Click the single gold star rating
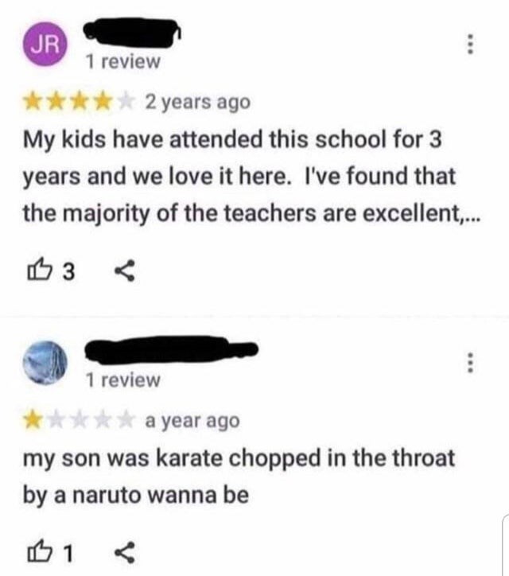This screenshot has height=576, width=509. point(33,421)
